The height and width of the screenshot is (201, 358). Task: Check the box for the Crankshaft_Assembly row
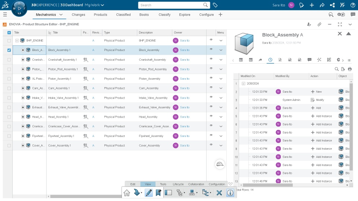[x=9, y=60]
